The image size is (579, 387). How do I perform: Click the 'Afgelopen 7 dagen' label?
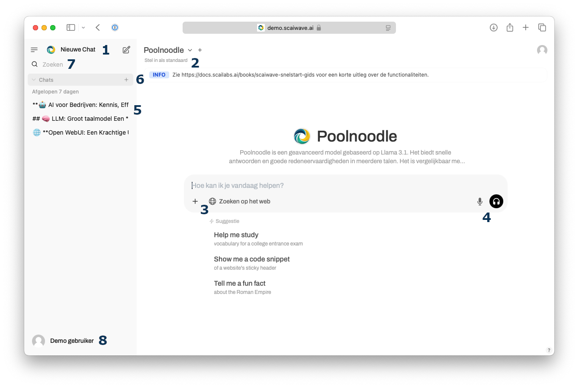tap(55, 92)
